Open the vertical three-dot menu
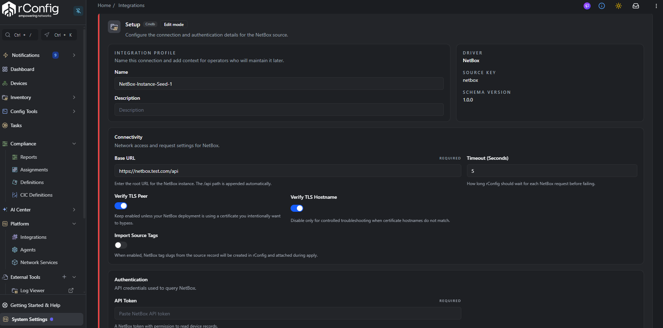 pos(656,6)
